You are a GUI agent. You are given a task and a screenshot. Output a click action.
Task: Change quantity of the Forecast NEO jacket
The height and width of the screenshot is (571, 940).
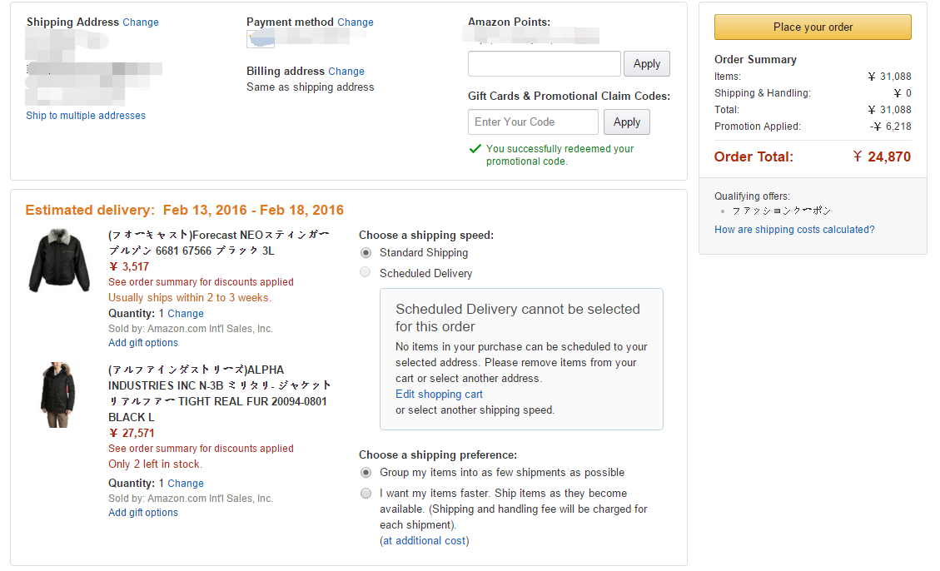(185, 313)
